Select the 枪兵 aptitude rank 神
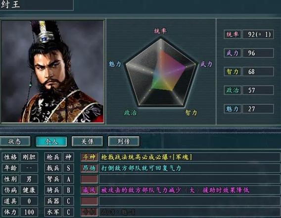This screenshot has width=281, height=218. 68,157
